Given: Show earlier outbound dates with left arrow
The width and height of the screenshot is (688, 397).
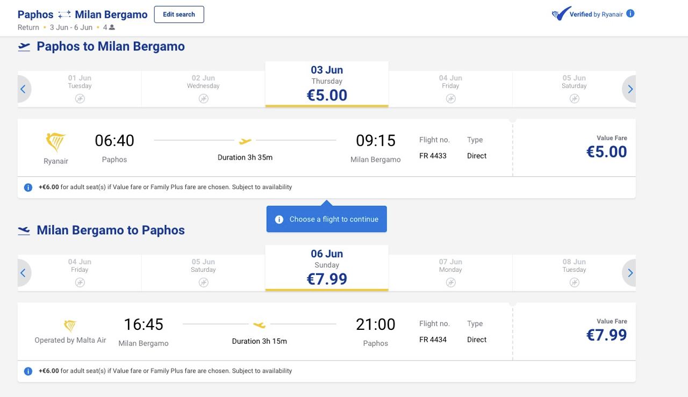Looking at the screenshot, I should click(x=23, y=89).
